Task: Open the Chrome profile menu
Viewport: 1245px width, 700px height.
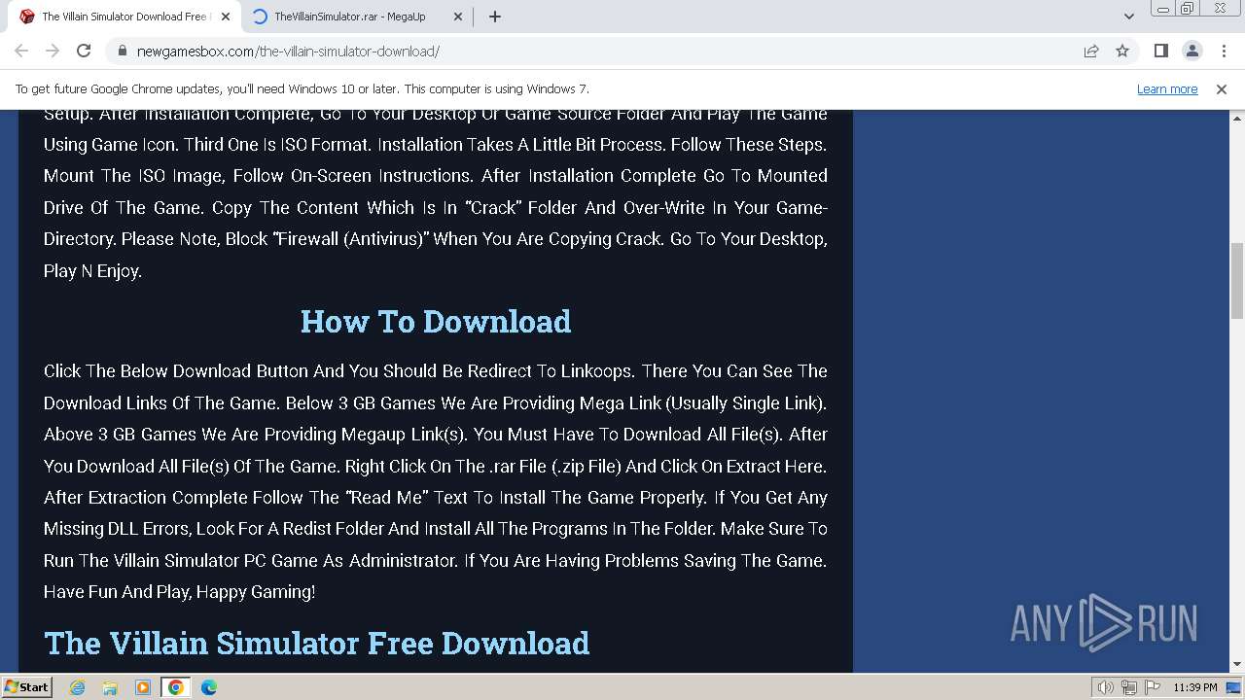Action: 1192,52
